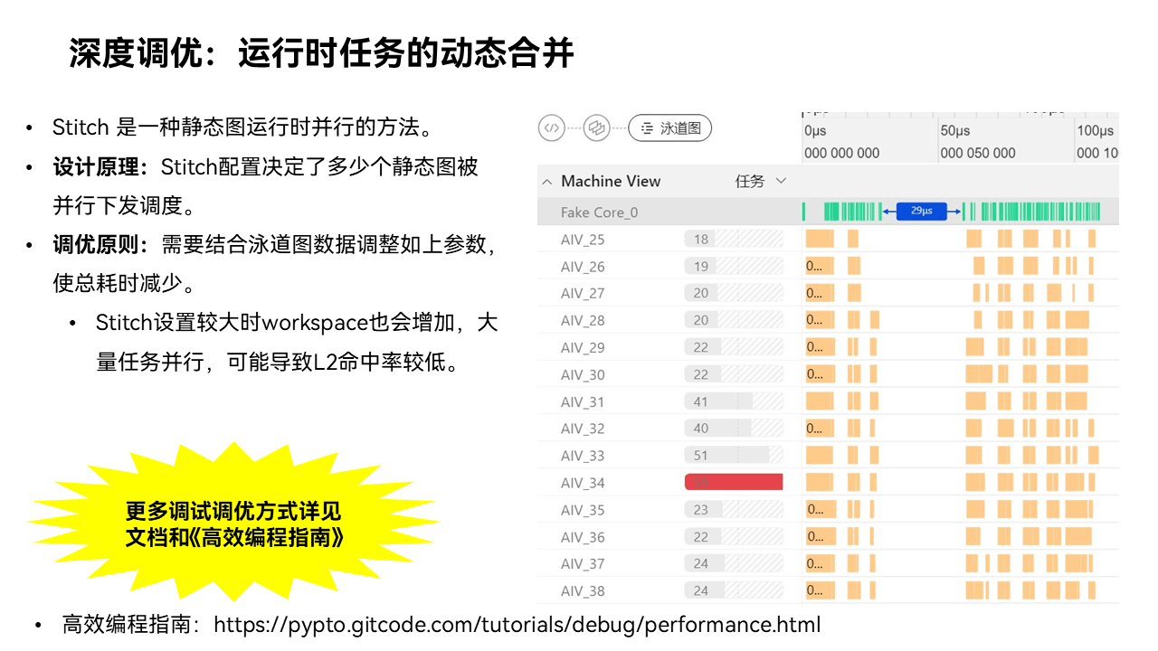1158x651 pixels.
Task: Click the AIV_33 task count bar showing 51
Action: pyautogui.click(x=734, y=455)
